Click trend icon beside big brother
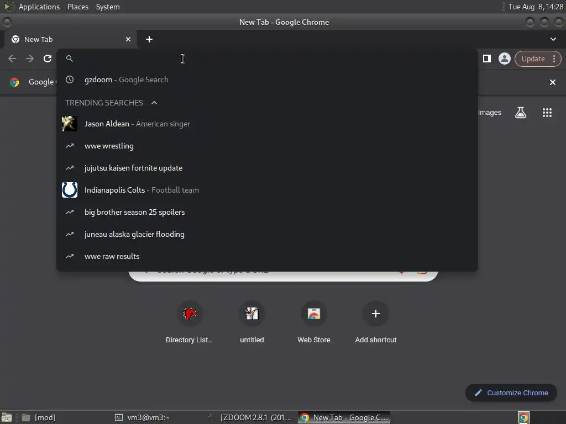The width and height of the screenshot is (566, 424). (x=70, y=212)
